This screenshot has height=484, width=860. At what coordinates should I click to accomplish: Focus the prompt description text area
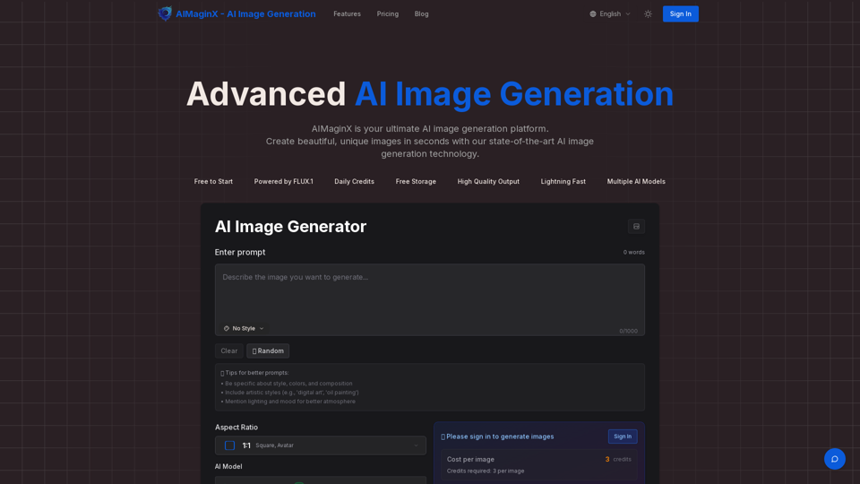click(429, 299)
